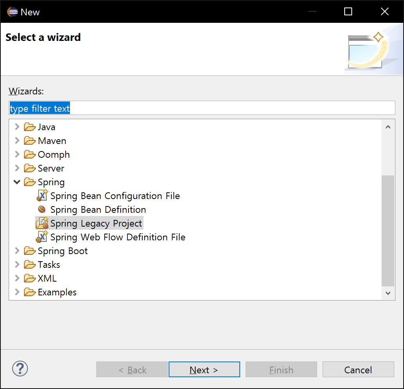Select Spring Bean Configuration File wizard
The image size is (404, 389).
click(115, 196)
